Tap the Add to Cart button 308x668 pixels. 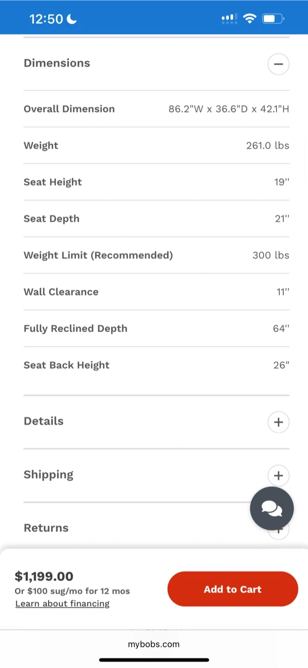[233, 589]
